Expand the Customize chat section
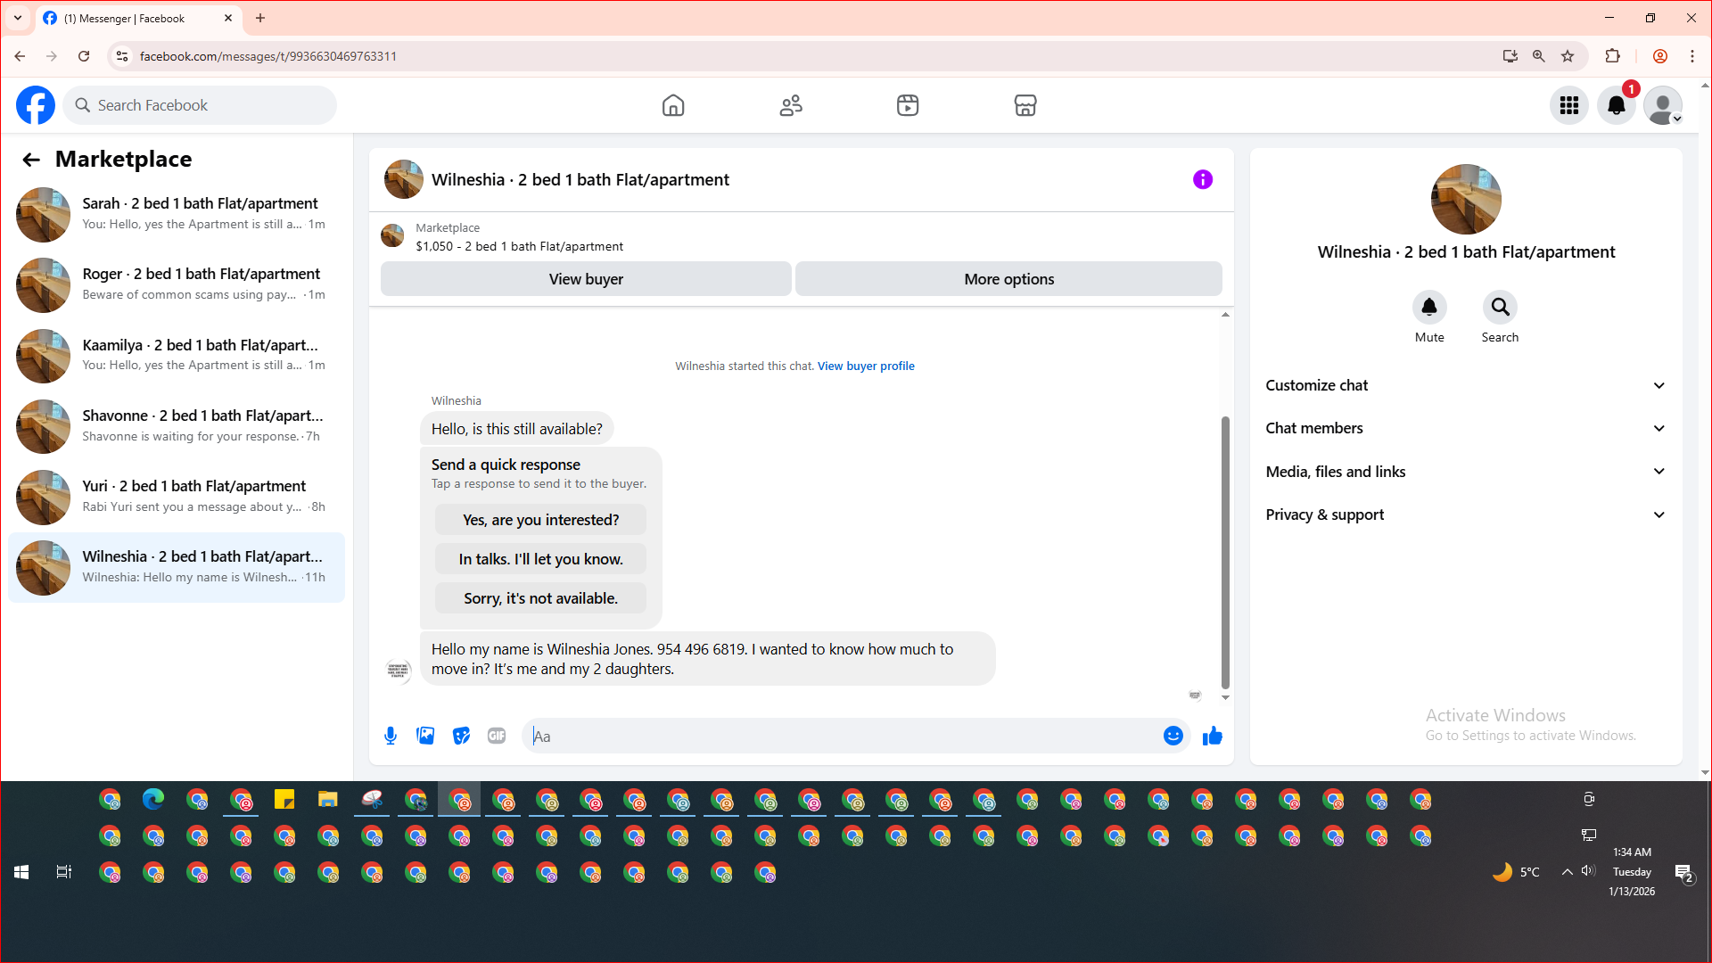This screenshot has height=963, width=1712. pos(1465,385)
